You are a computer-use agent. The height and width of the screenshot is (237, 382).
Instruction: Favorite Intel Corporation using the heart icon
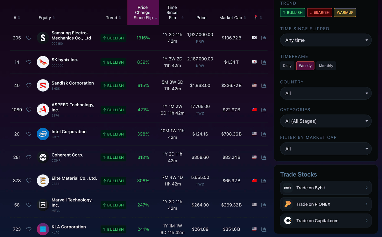click(29, 134)
